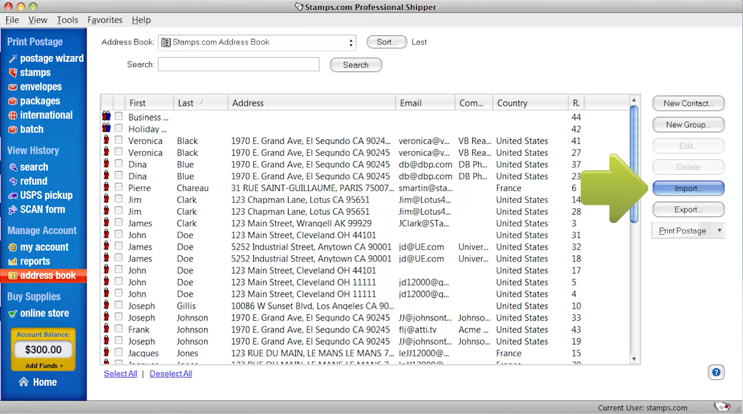
Task: Click the online store cart icon
Action: click(13, 313)
